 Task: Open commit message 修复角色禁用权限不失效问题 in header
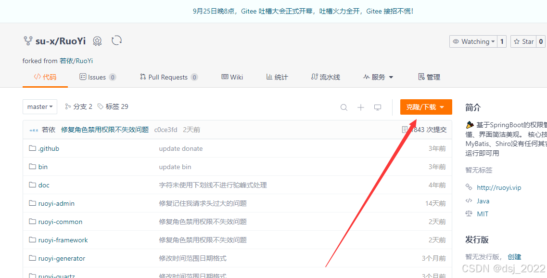point(105,130)
